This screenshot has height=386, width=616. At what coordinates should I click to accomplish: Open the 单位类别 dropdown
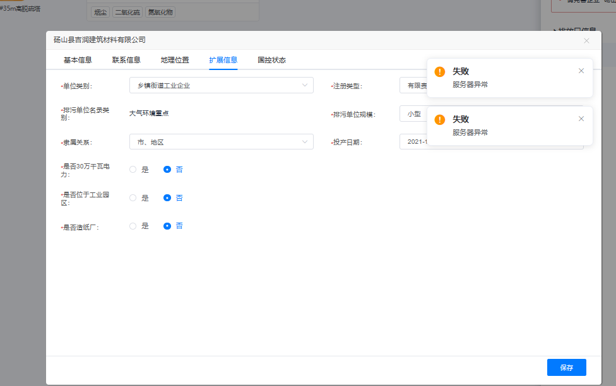[x=221, y=85]
